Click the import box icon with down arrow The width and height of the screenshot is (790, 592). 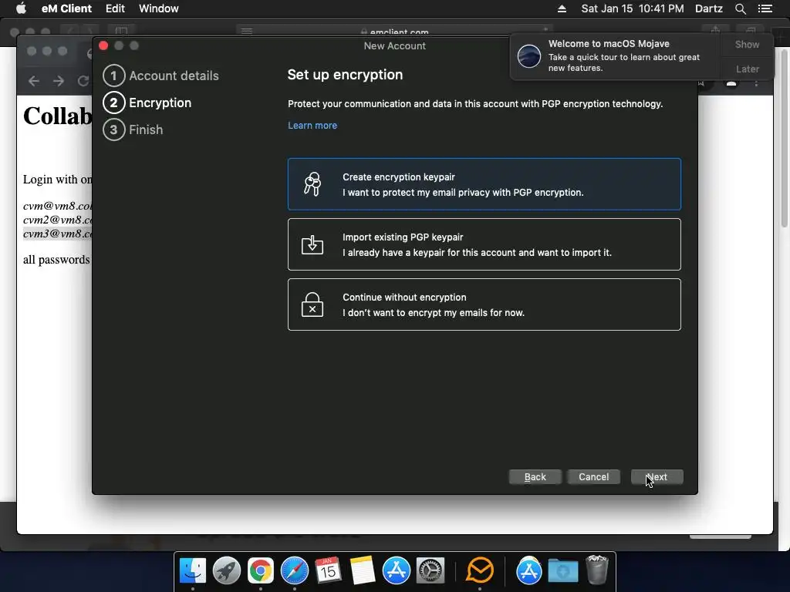[312, 244]
